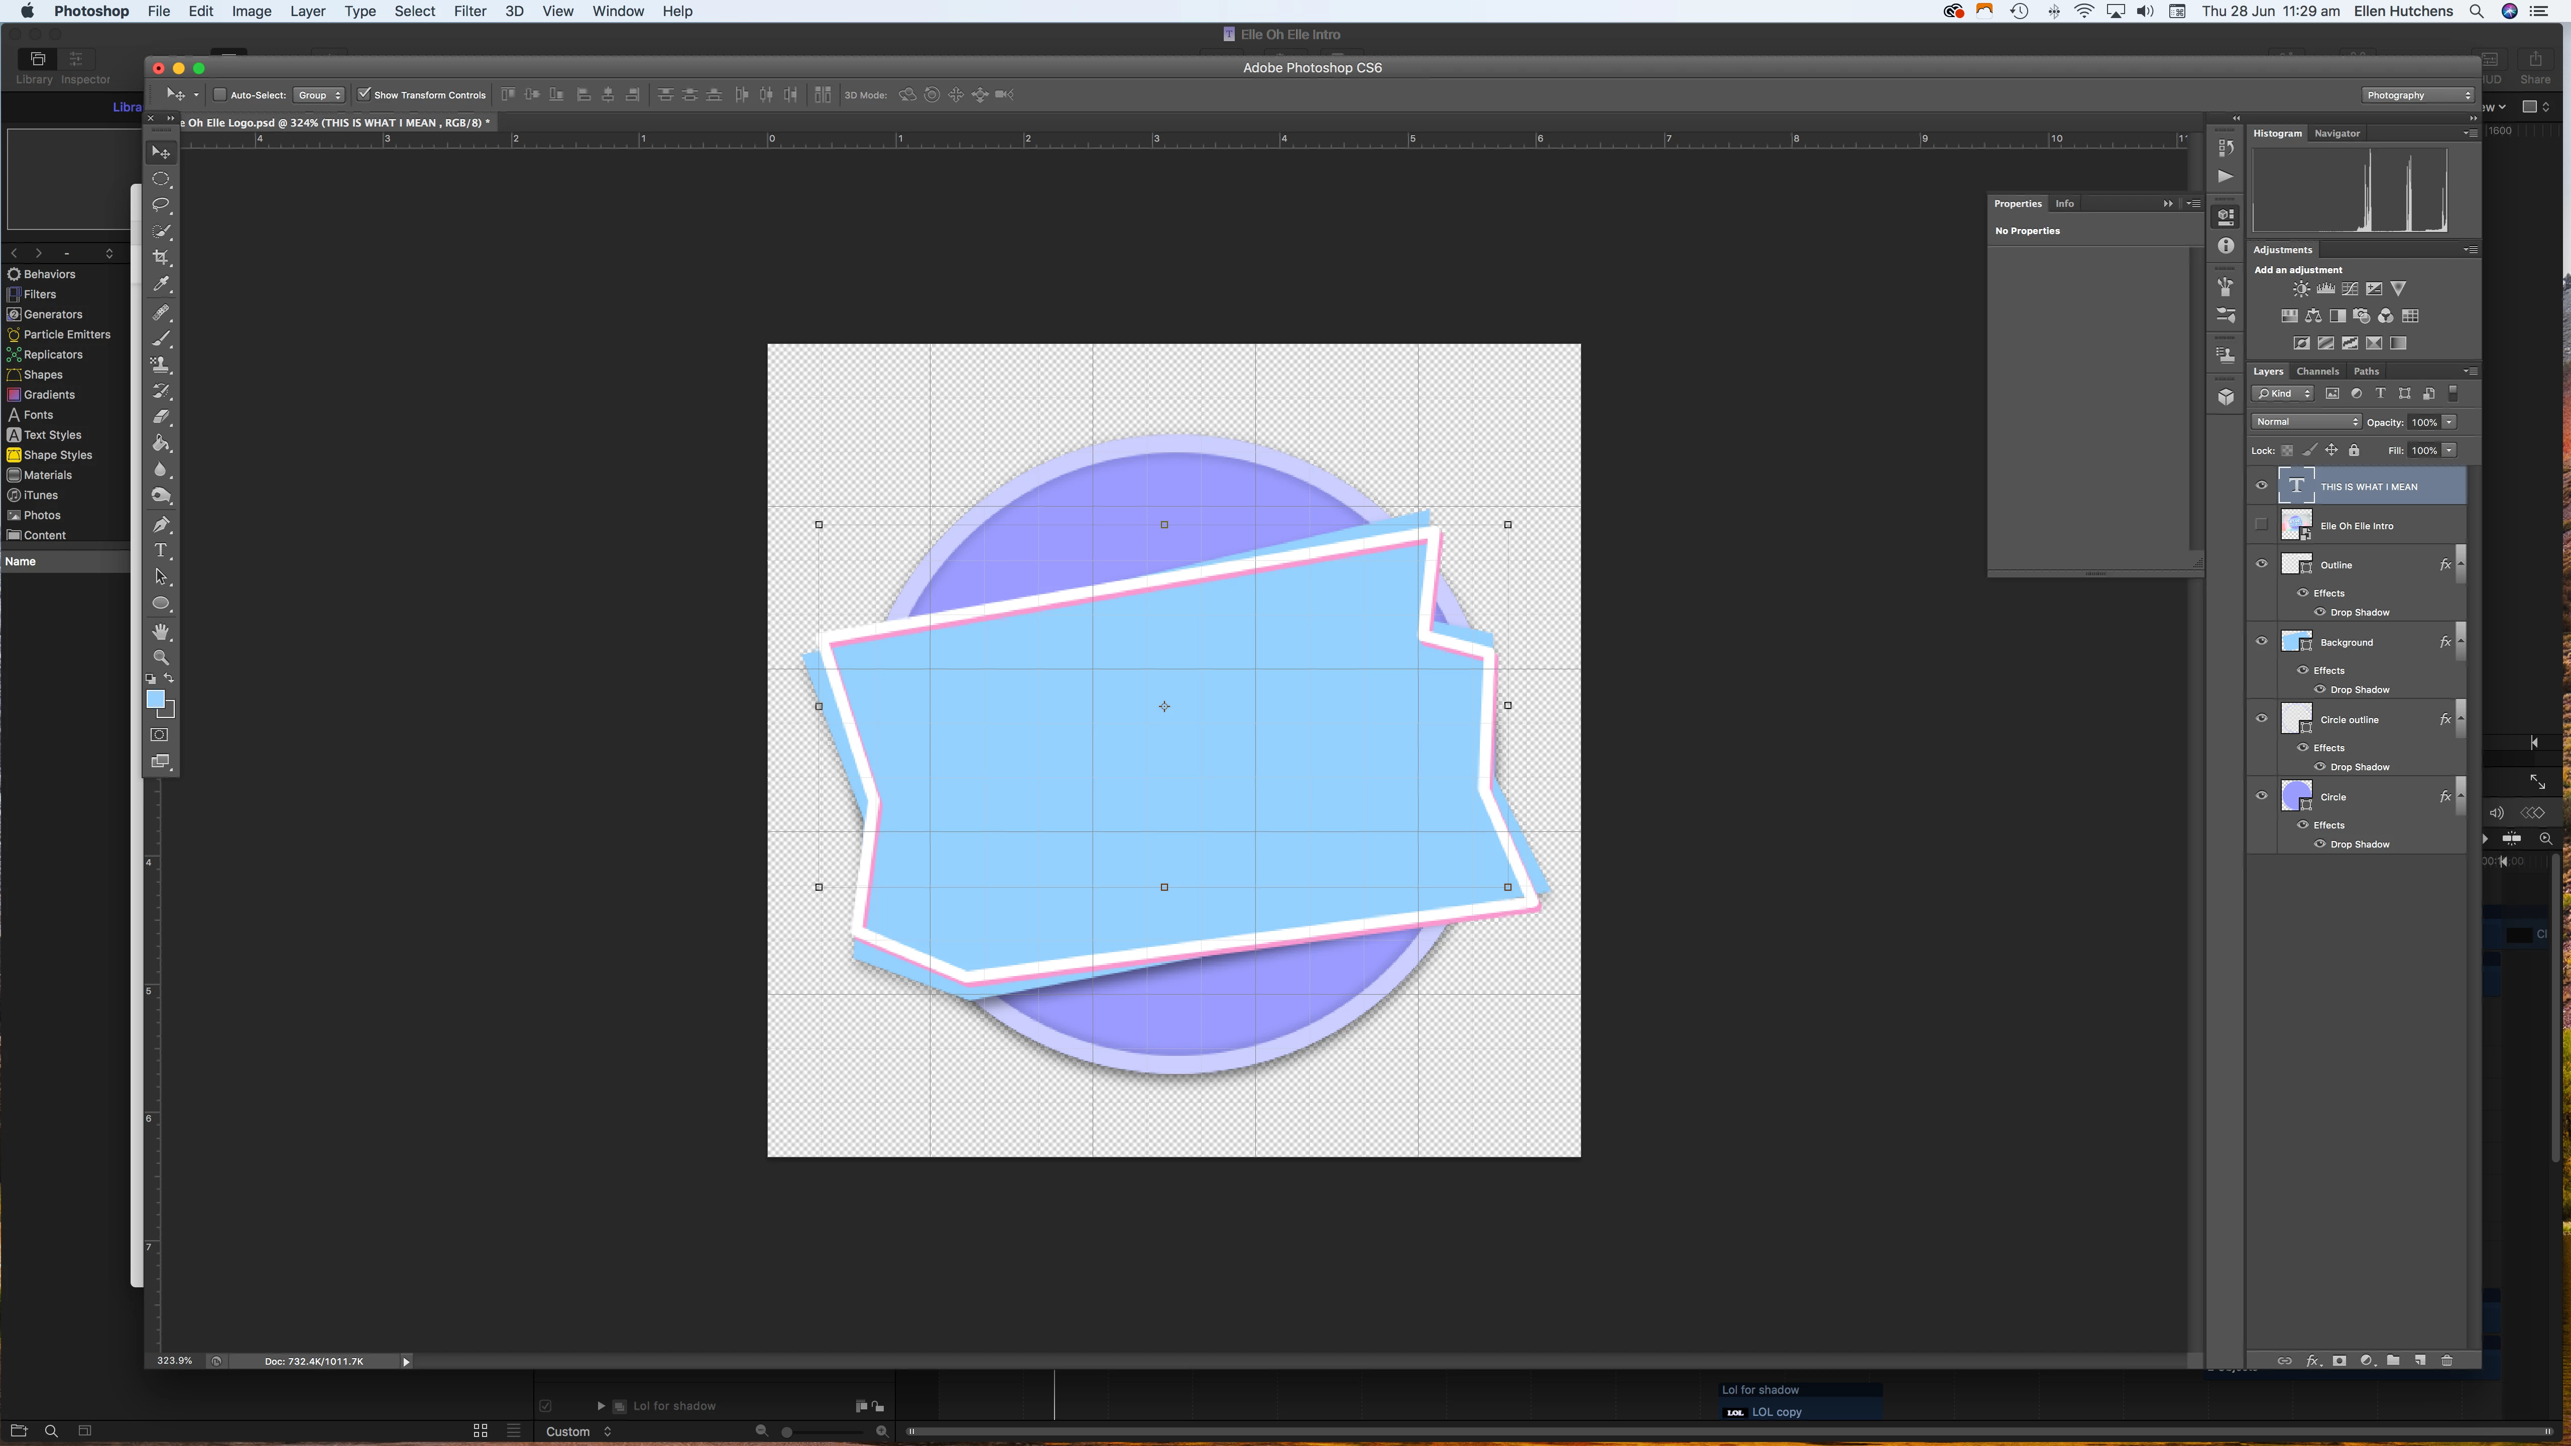Click the delete layer trash icon
The height and width of the screenshot is (1446, 2571).
click(2446, 1361)
